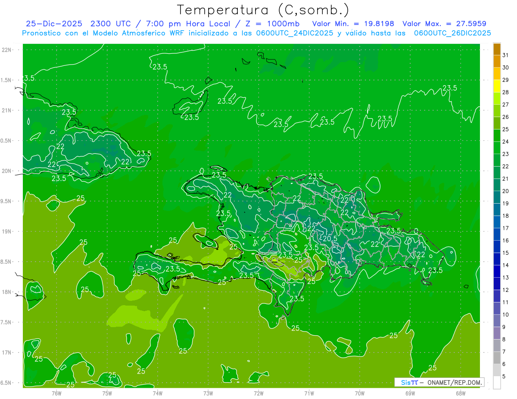
Task: Click 'Valor Max. = 27.5959' text
Action: tap(444, 24)
